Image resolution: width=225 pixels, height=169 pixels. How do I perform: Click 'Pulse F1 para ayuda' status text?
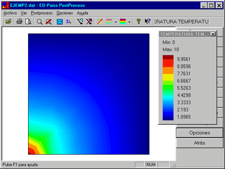(x=20, y=164)
